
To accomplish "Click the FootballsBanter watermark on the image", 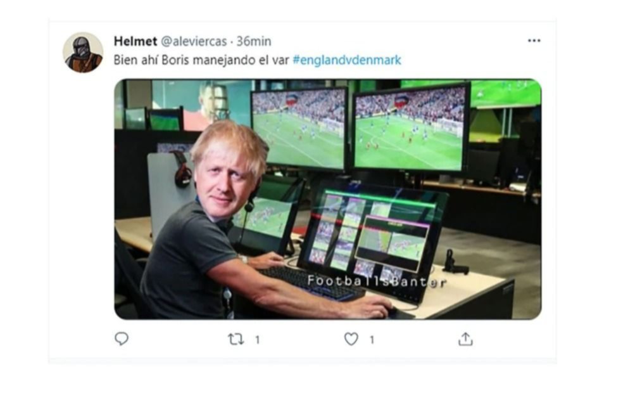I will [377, 281].
